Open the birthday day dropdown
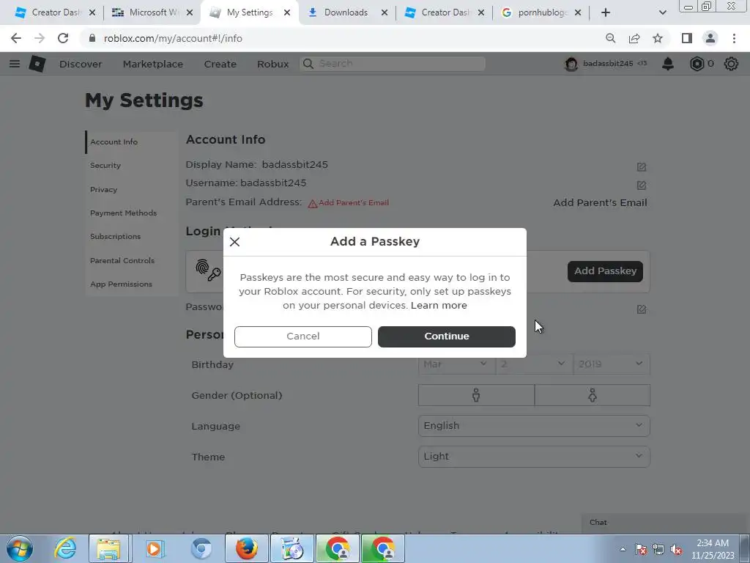The height and width of the screenshot is (563, 750). [x=534, y=364]
